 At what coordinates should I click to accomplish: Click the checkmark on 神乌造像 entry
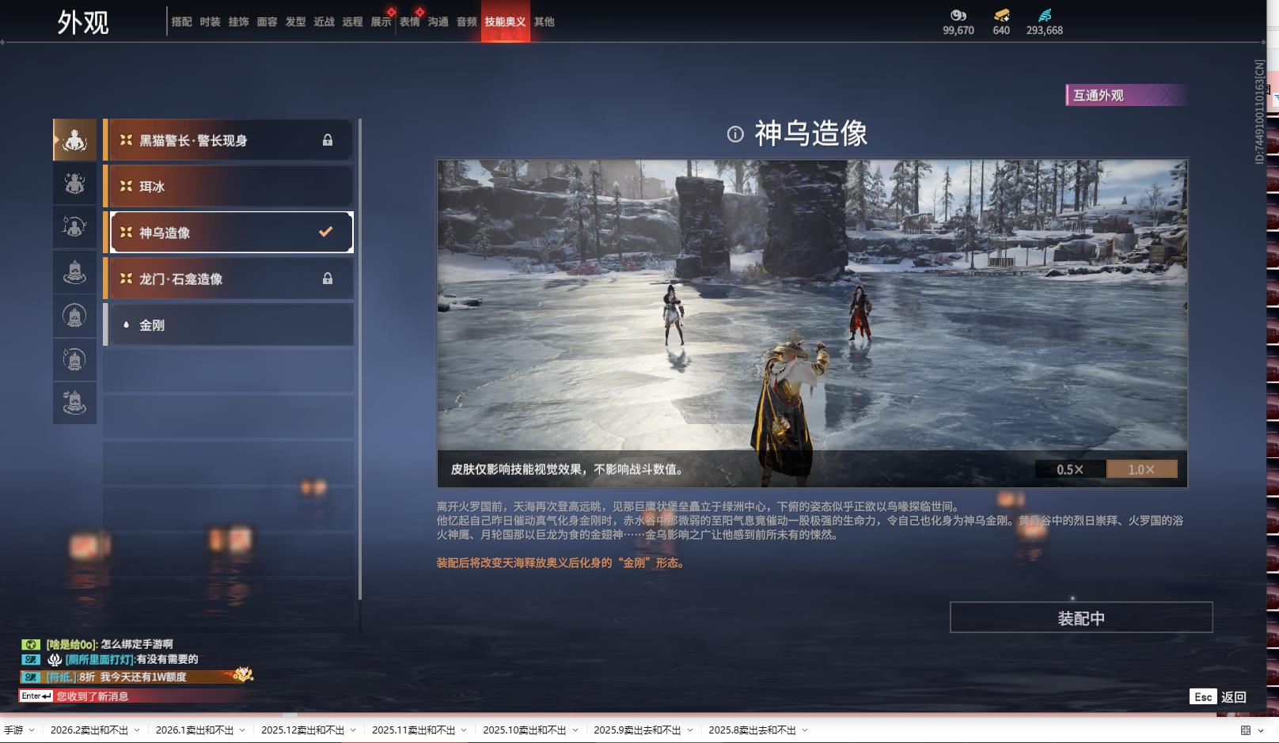click(x=323, y=232)
